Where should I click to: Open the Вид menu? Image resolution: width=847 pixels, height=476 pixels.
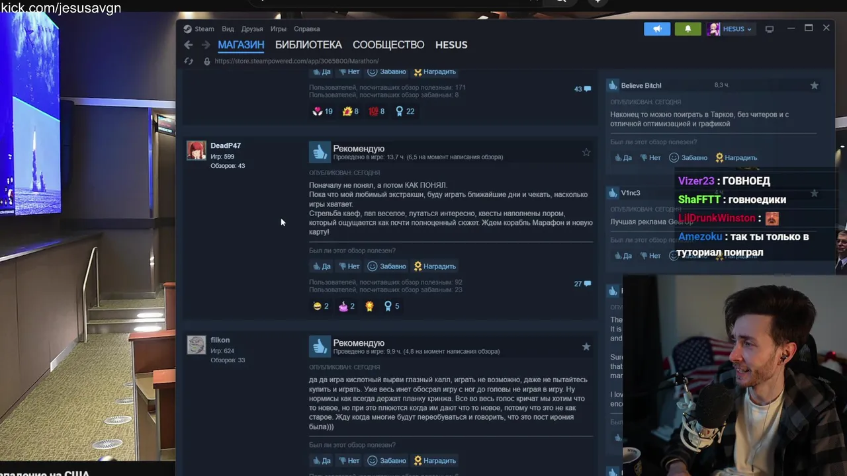(228, 29)
